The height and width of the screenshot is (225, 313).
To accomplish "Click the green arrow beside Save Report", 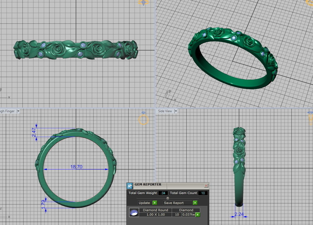I will click(195, 203).
